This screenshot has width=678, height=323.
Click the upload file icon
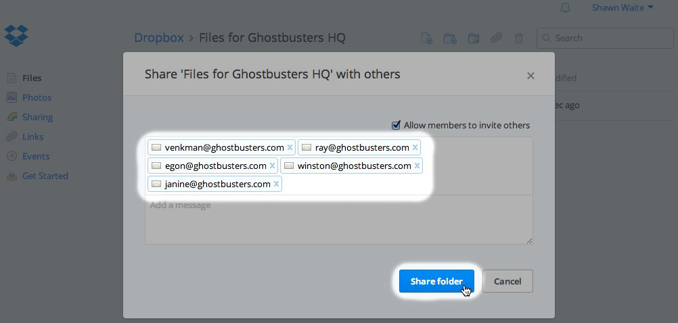427,38
